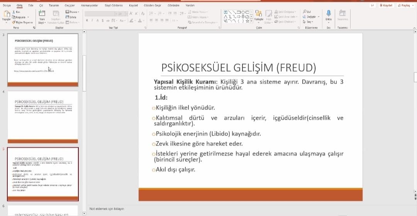417x216 pixels.
Task: Toggle text shadow (S) formatting
Action: pos(103,20)
